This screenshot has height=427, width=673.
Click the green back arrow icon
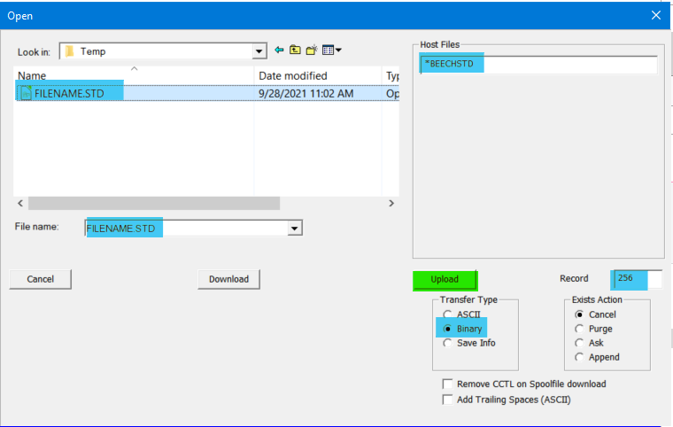click(x=279, y=50)
